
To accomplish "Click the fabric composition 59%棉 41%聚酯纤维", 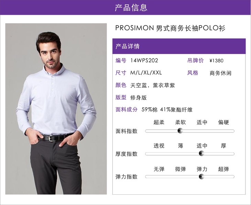I will tap(167, 110).
